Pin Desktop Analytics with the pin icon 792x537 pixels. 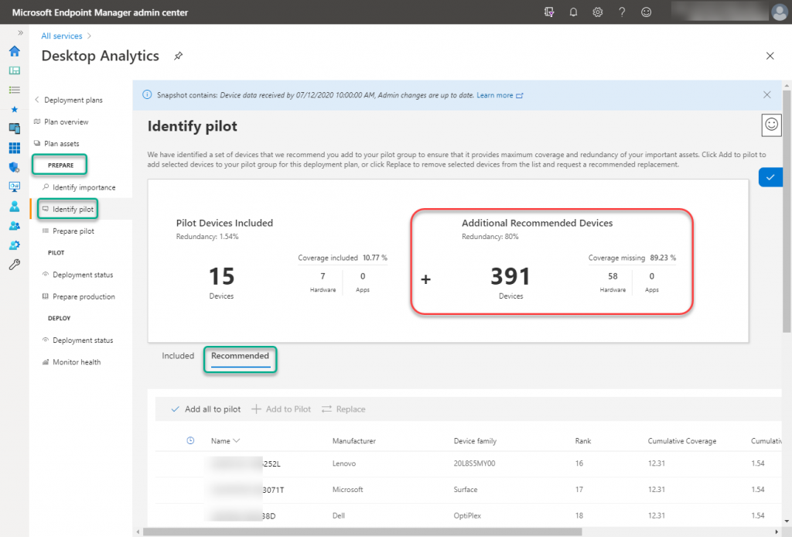179,56
